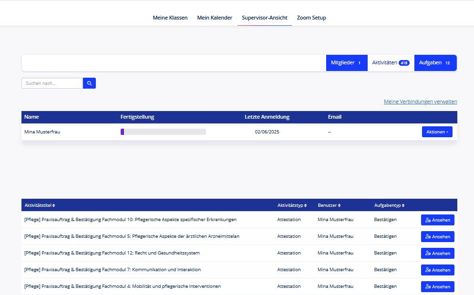
Task: Click Ansehen for Fachmodul 12 row
Action: tap(437, 253)
